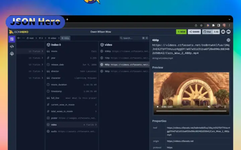Open the browser extensions puzzle icon

(213, 25)
